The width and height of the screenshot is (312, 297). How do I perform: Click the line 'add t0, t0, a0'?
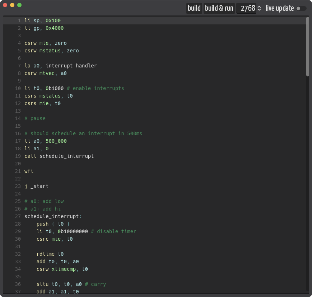[x=58, y=262]
